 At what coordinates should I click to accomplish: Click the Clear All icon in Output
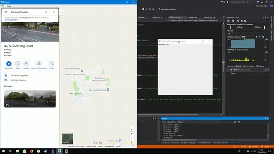pyautogui.click(x=235, y=122)
